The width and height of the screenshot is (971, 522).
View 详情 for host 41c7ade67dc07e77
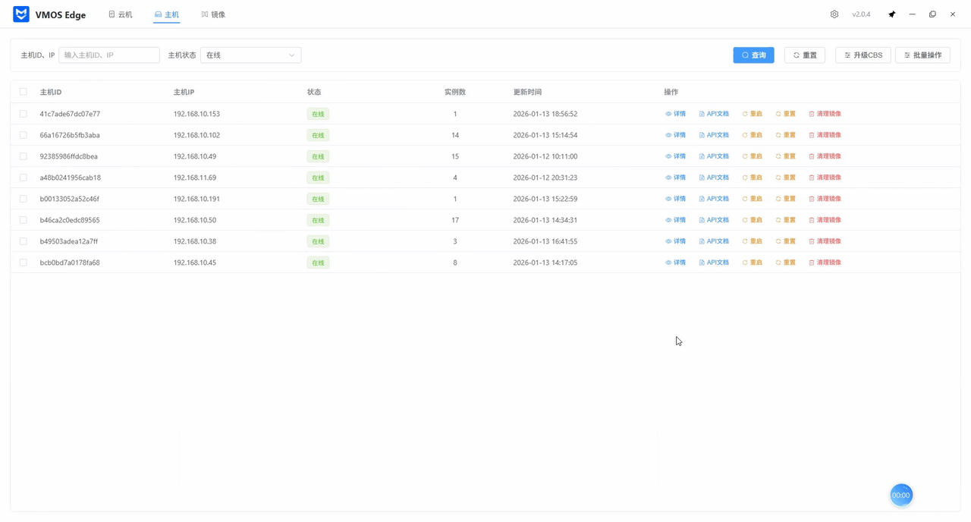point(675,114)
